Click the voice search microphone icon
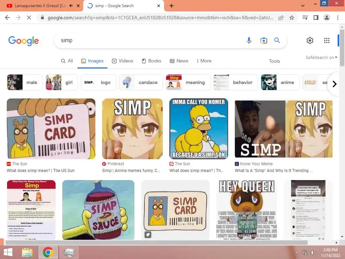The width and height of the screenshot is (345, 259). tap(249, 40)
